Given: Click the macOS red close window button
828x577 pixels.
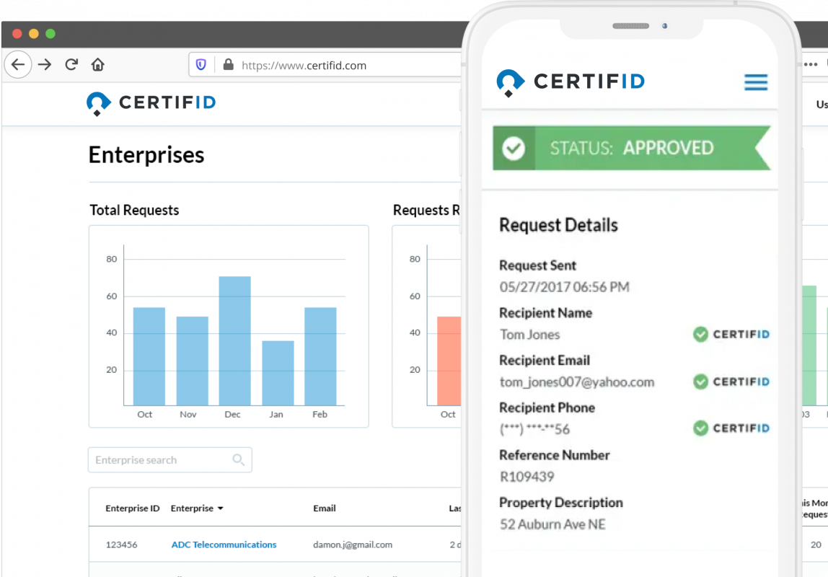Looking at the screenshot, I should [x=17, y=34].
